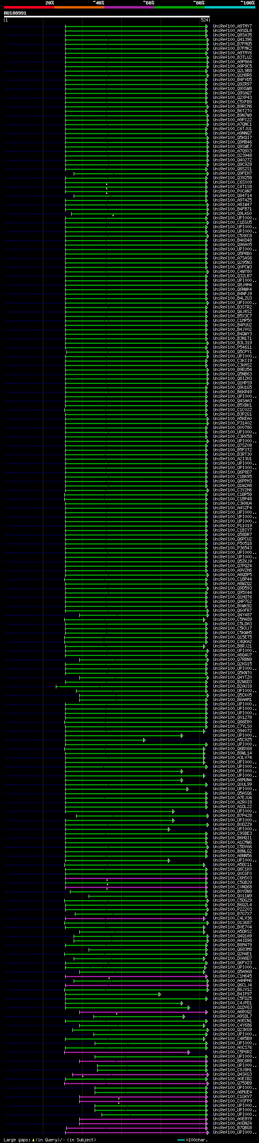Select hit label UniRef100_B6T2T0

232,111
